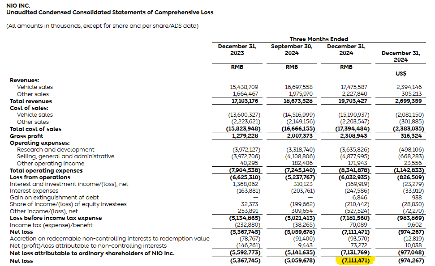The height and width of the screenshot is (266, 435).
Task: Select the December 31, 2023 column header
Action: tap(237, 49)
